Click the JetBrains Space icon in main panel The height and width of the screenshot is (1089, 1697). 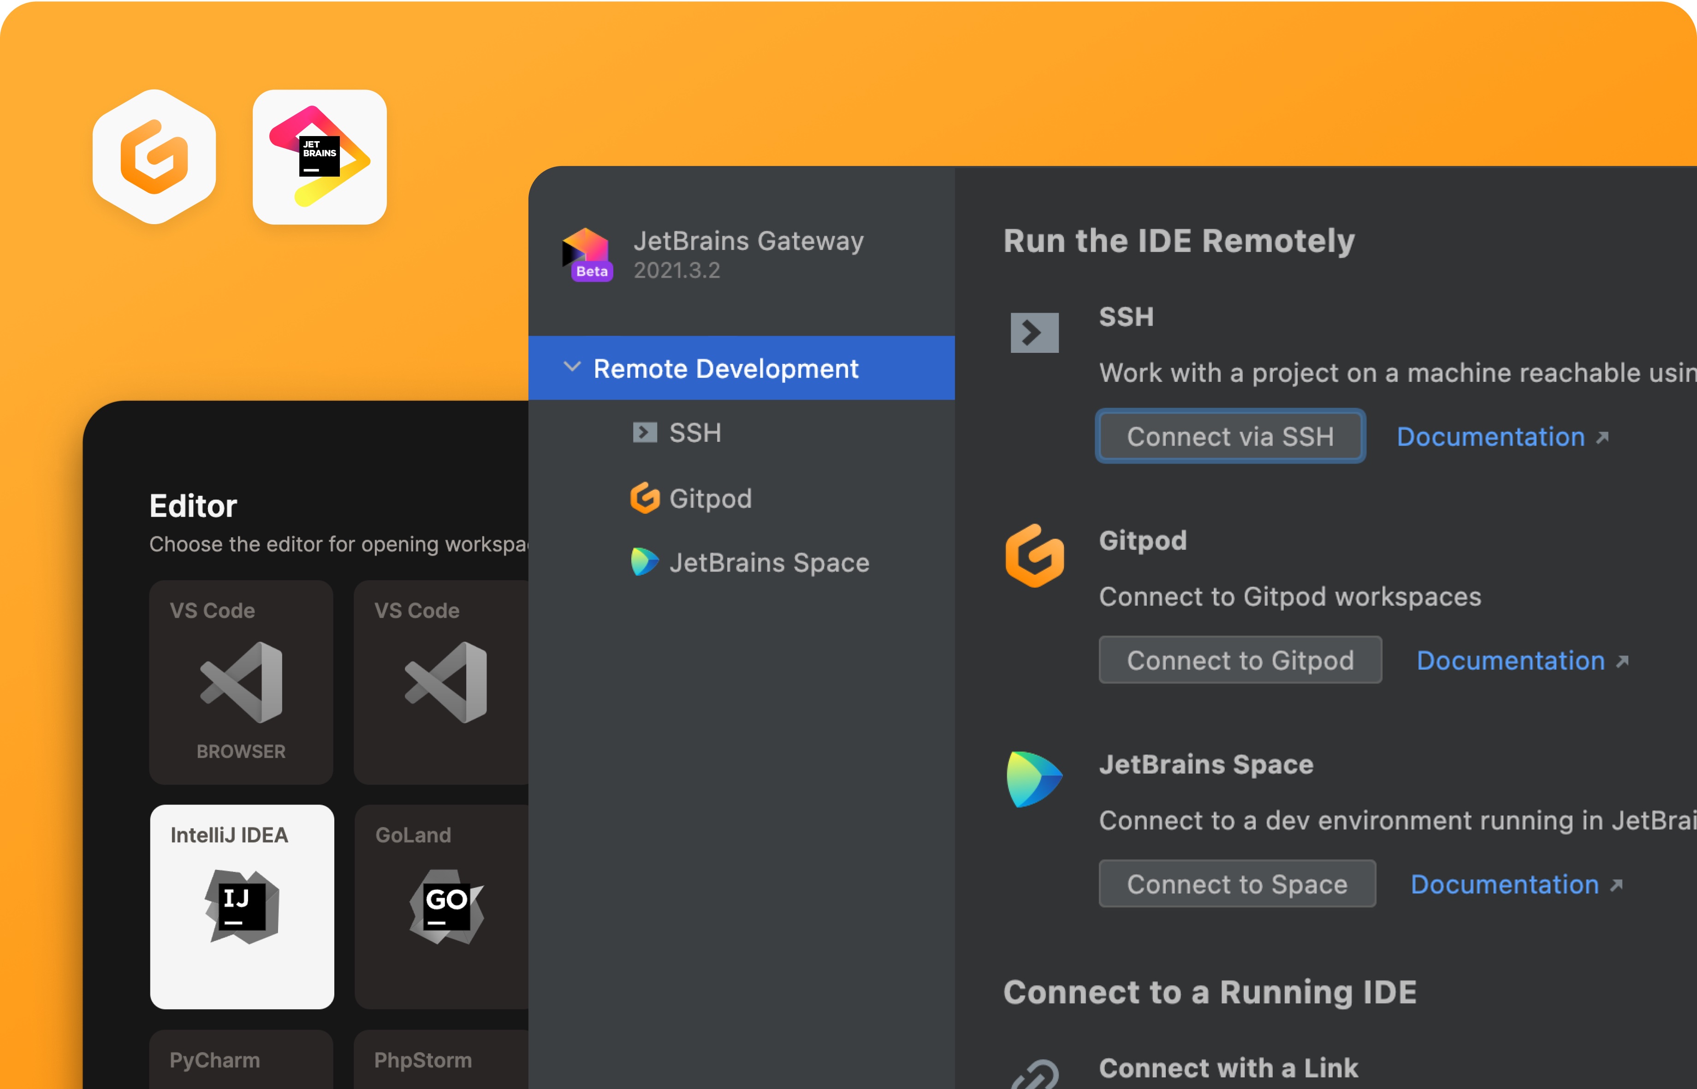(1034, 779)
